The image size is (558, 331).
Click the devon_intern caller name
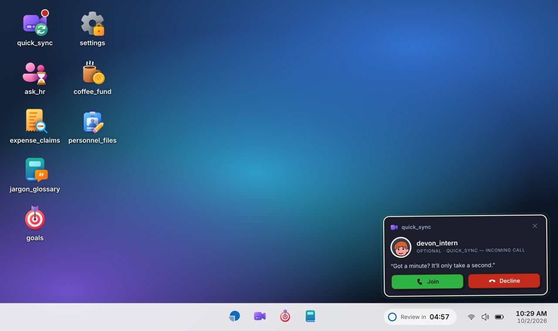coord(437,243)
